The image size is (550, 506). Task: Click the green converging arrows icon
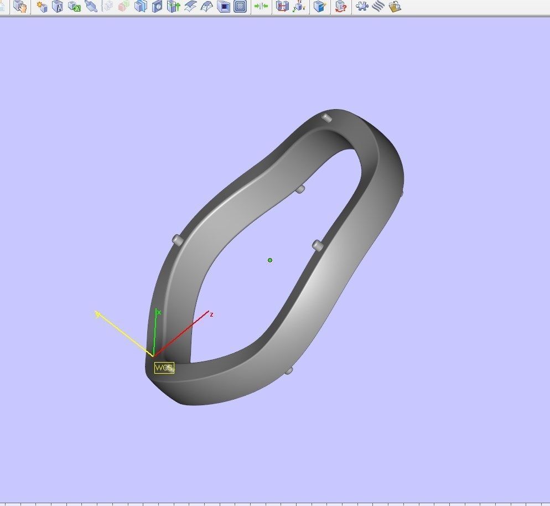point(261,6)
